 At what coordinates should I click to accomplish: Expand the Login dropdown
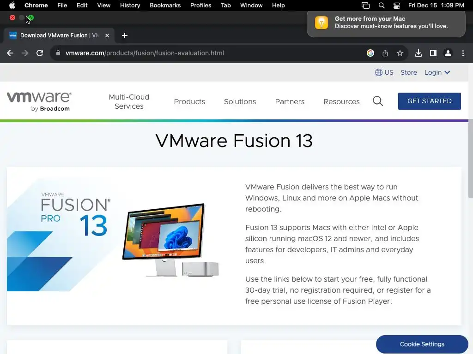[x=437, y=72]
